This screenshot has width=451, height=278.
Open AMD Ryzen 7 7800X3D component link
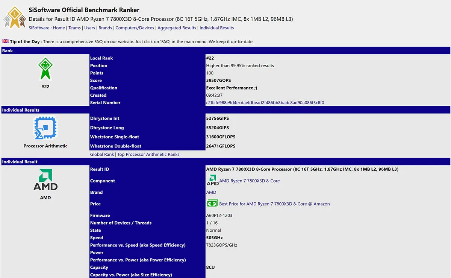(x=250, y=181)
